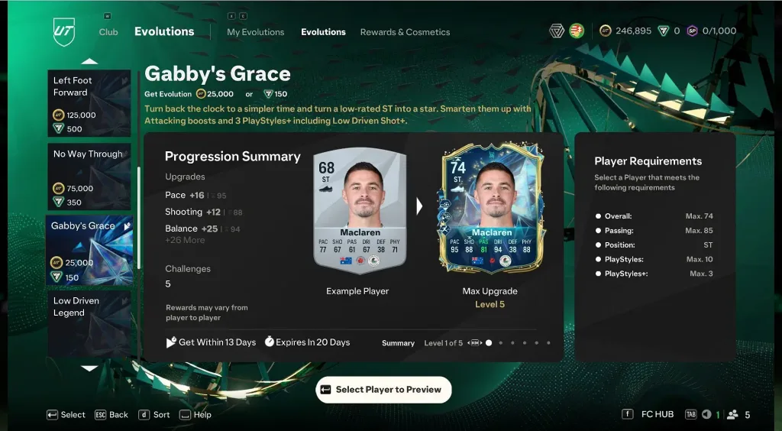Click the Sort option in footer
Screen dimensions: 782x431
(154, 414)
